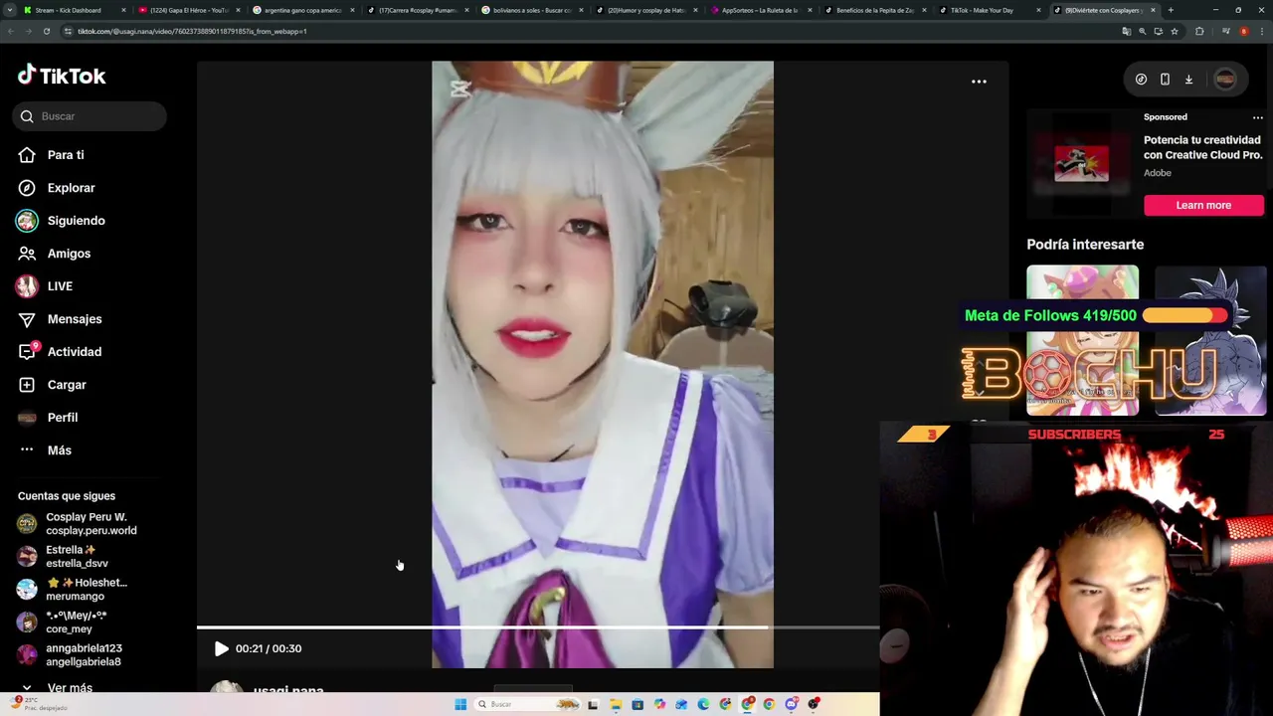This screenshot has height=716, width=1273.
Task: Open the Estrella estrella_dsvv account
Action: coord(76,556)
